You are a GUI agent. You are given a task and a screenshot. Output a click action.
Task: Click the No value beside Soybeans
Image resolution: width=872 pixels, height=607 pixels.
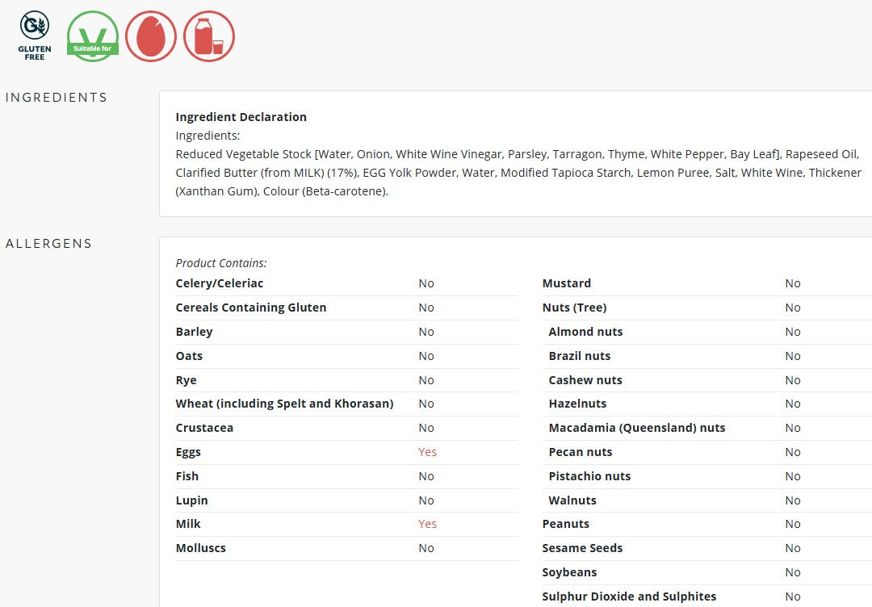(793, 572)
